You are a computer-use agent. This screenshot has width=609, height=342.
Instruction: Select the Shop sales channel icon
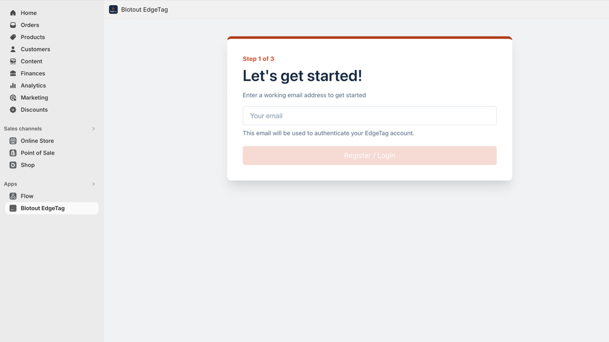[x=13, y=165]
